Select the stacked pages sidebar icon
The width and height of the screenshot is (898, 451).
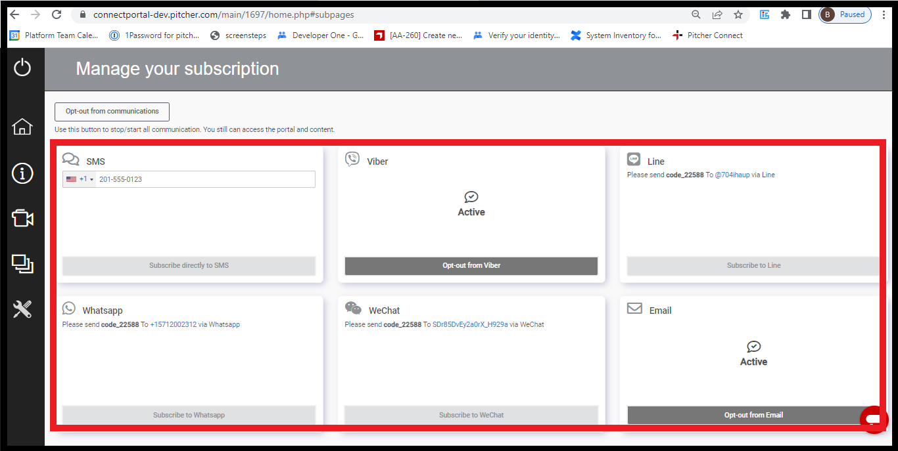(22, 264)
